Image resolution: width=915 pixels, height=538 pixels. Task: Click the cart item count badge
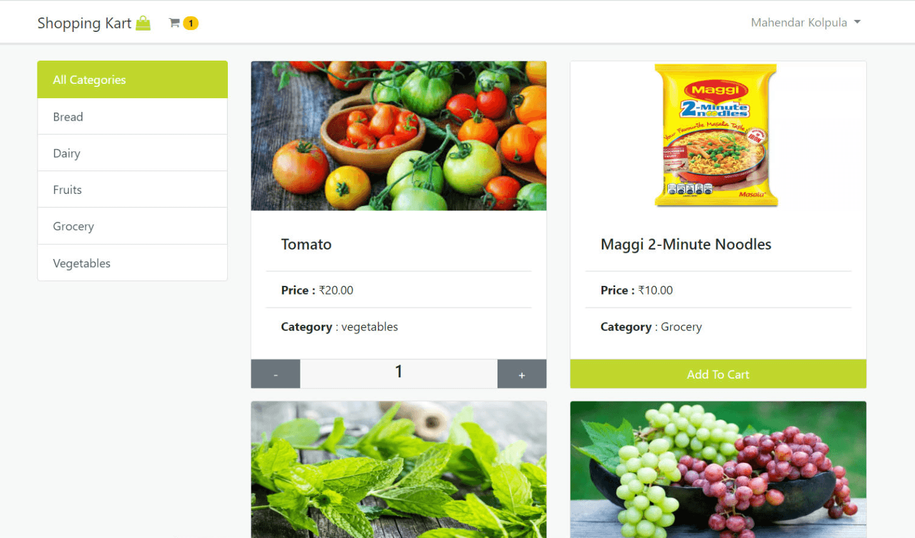click(191, 23)
